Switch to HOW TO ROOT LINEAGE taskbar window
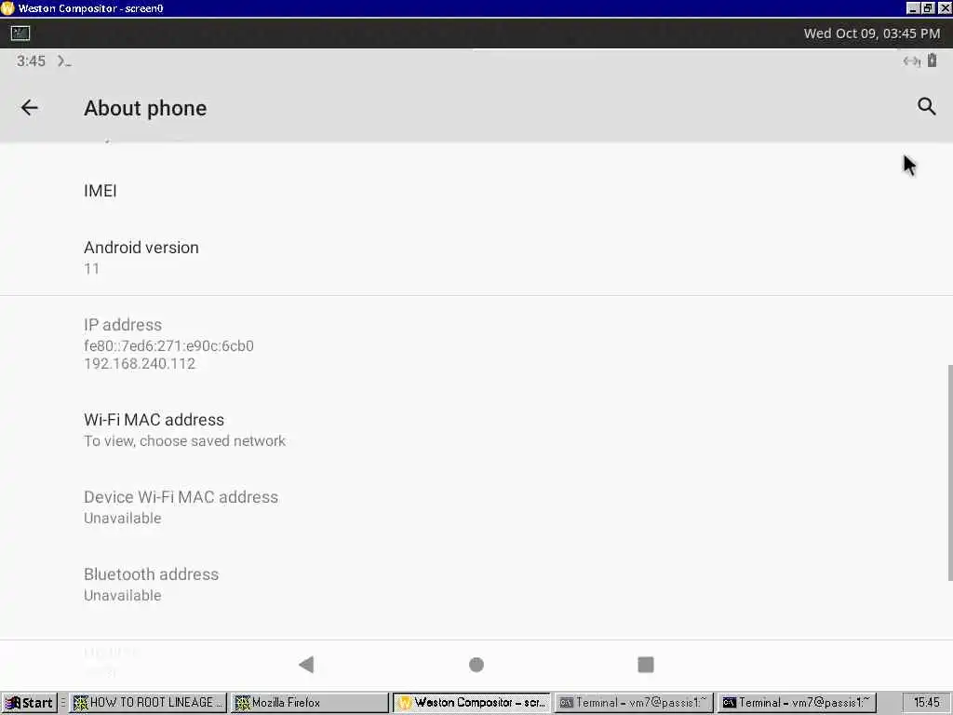The height and width of the screenshot is (715, 953). [x=148, y=703]
